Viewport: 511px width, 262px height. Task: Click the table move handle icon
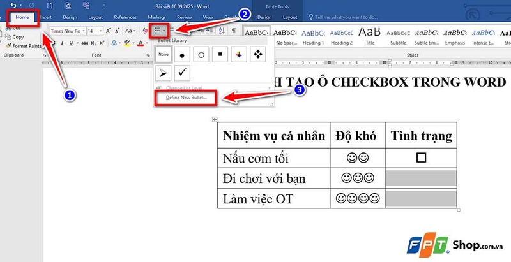tap(215, 120)
